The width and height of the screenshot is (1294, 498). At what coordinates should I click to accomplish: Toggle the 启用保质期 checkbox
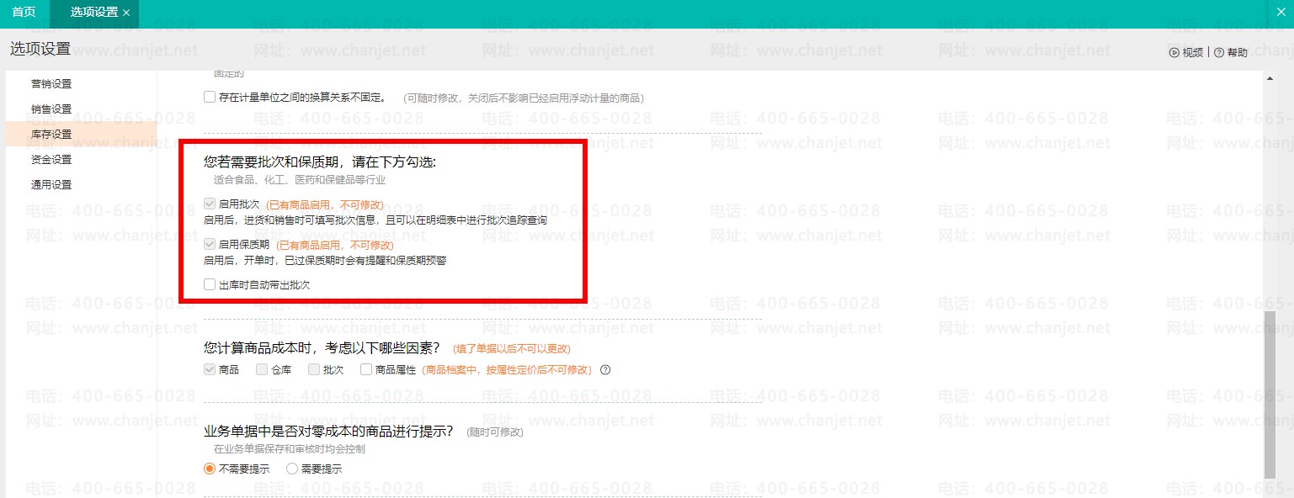[x=210, y=244]
